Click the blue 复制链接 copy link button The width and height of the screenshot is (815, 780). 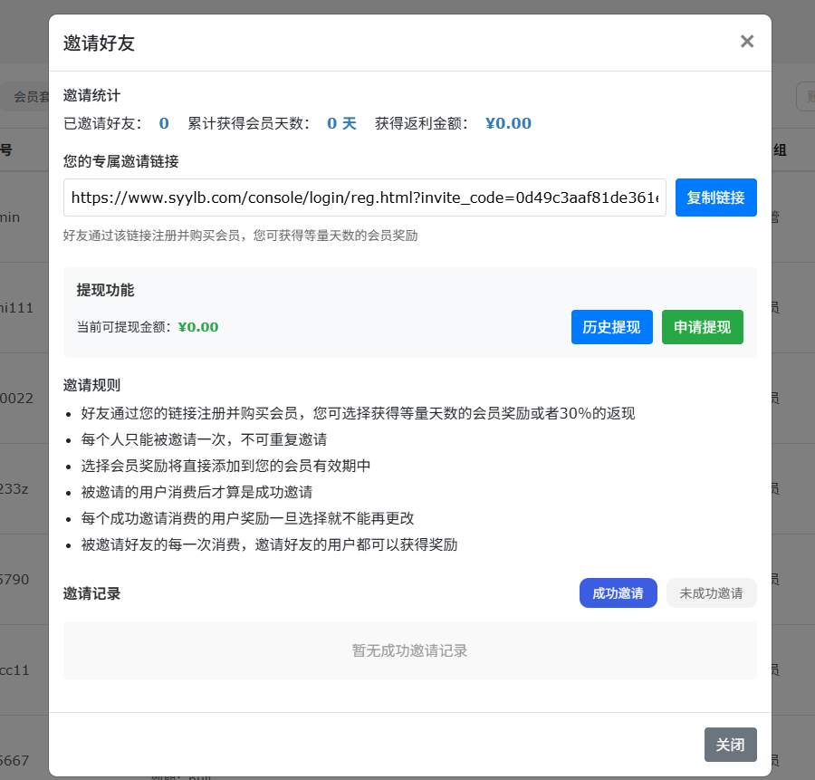[715, 197]
